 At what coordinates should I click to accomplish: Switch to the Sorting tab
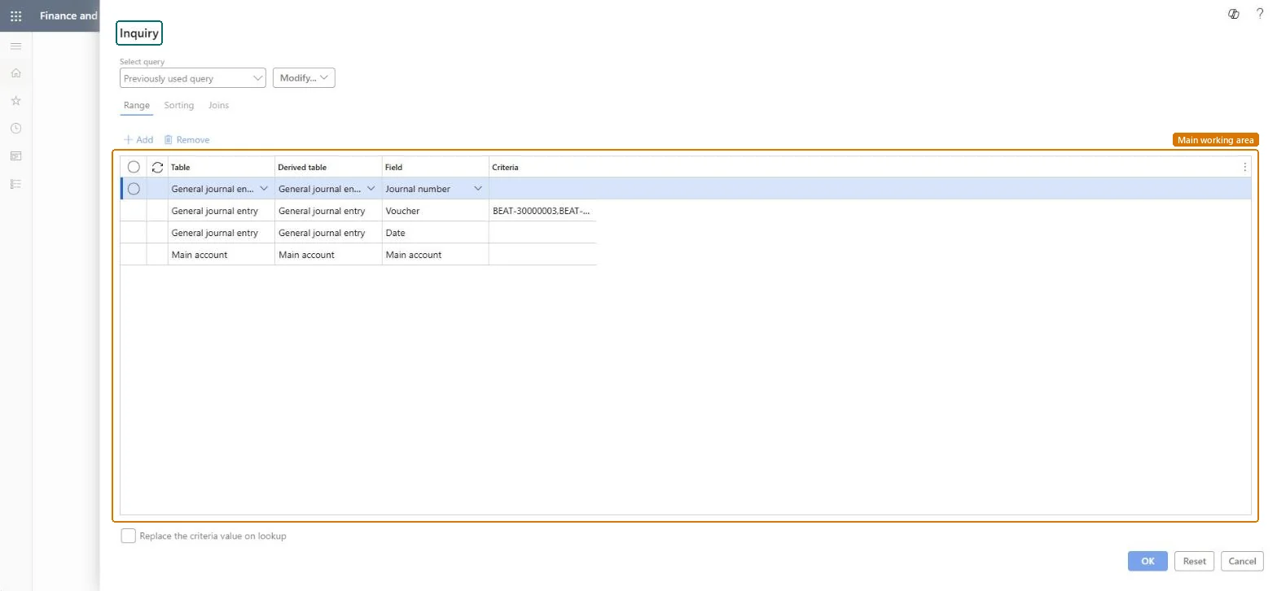(x=179, y=106)
